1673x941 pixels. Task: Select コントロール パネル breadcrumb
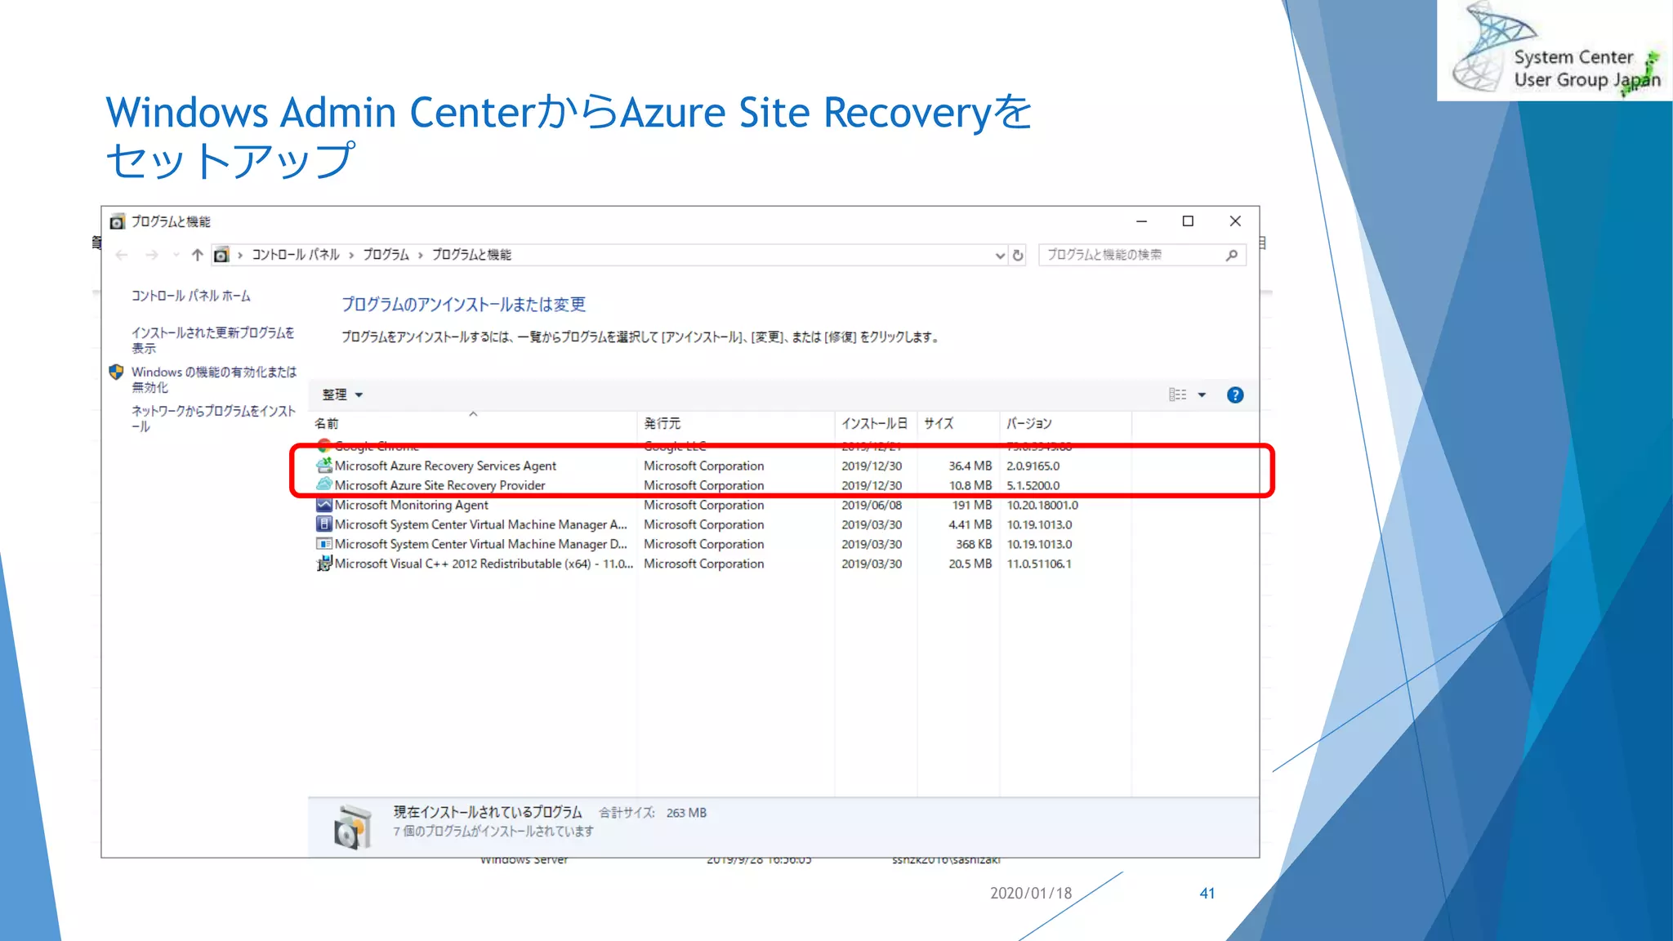pos(295,255)
